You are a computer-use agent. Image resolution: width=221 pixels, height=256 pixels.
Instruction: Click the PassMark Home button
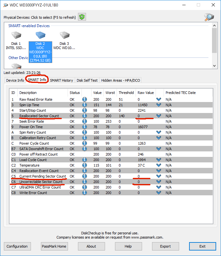(54, 246)
